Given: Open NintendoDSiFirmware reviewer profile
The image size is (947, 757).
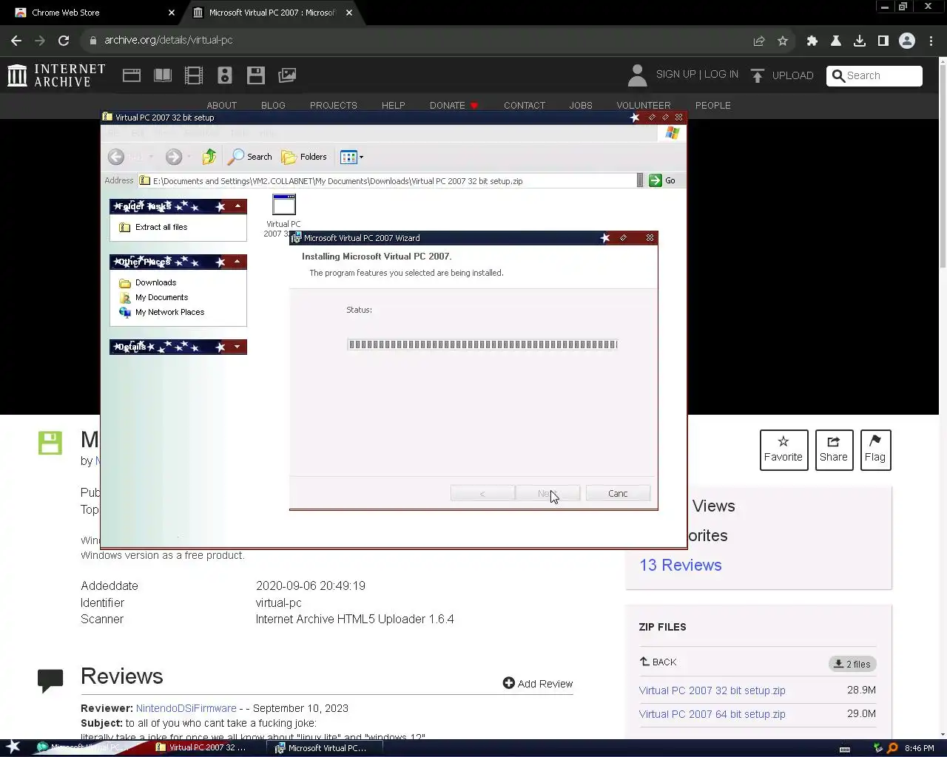Looking at the screenshot, I should pos(186,708).
